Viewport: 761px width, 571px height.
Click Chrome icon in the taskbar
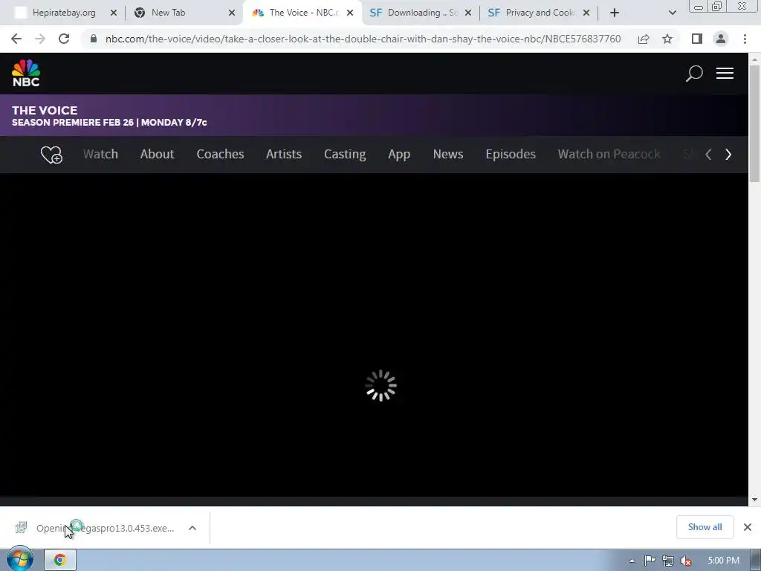[60, 560]
